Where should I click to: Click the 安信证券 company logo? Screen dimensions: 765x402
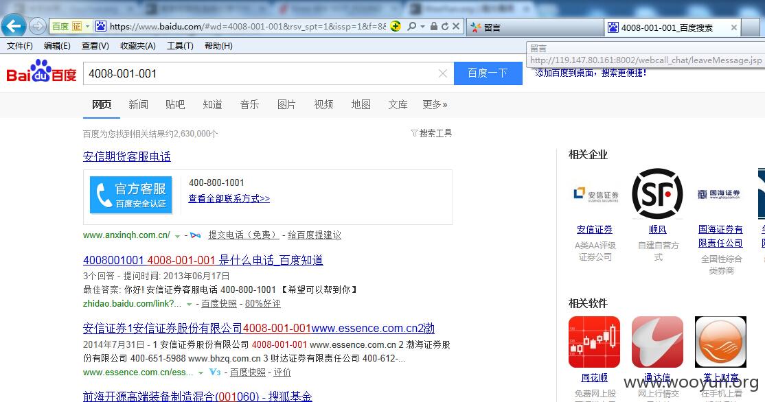click(x=595, y=194)
